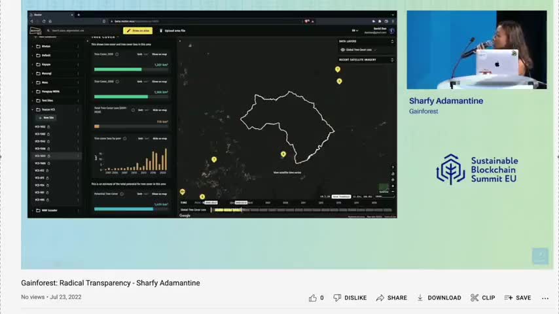559x314 pixels.
Task: Click the browser home icon
Action: [50, 22]
